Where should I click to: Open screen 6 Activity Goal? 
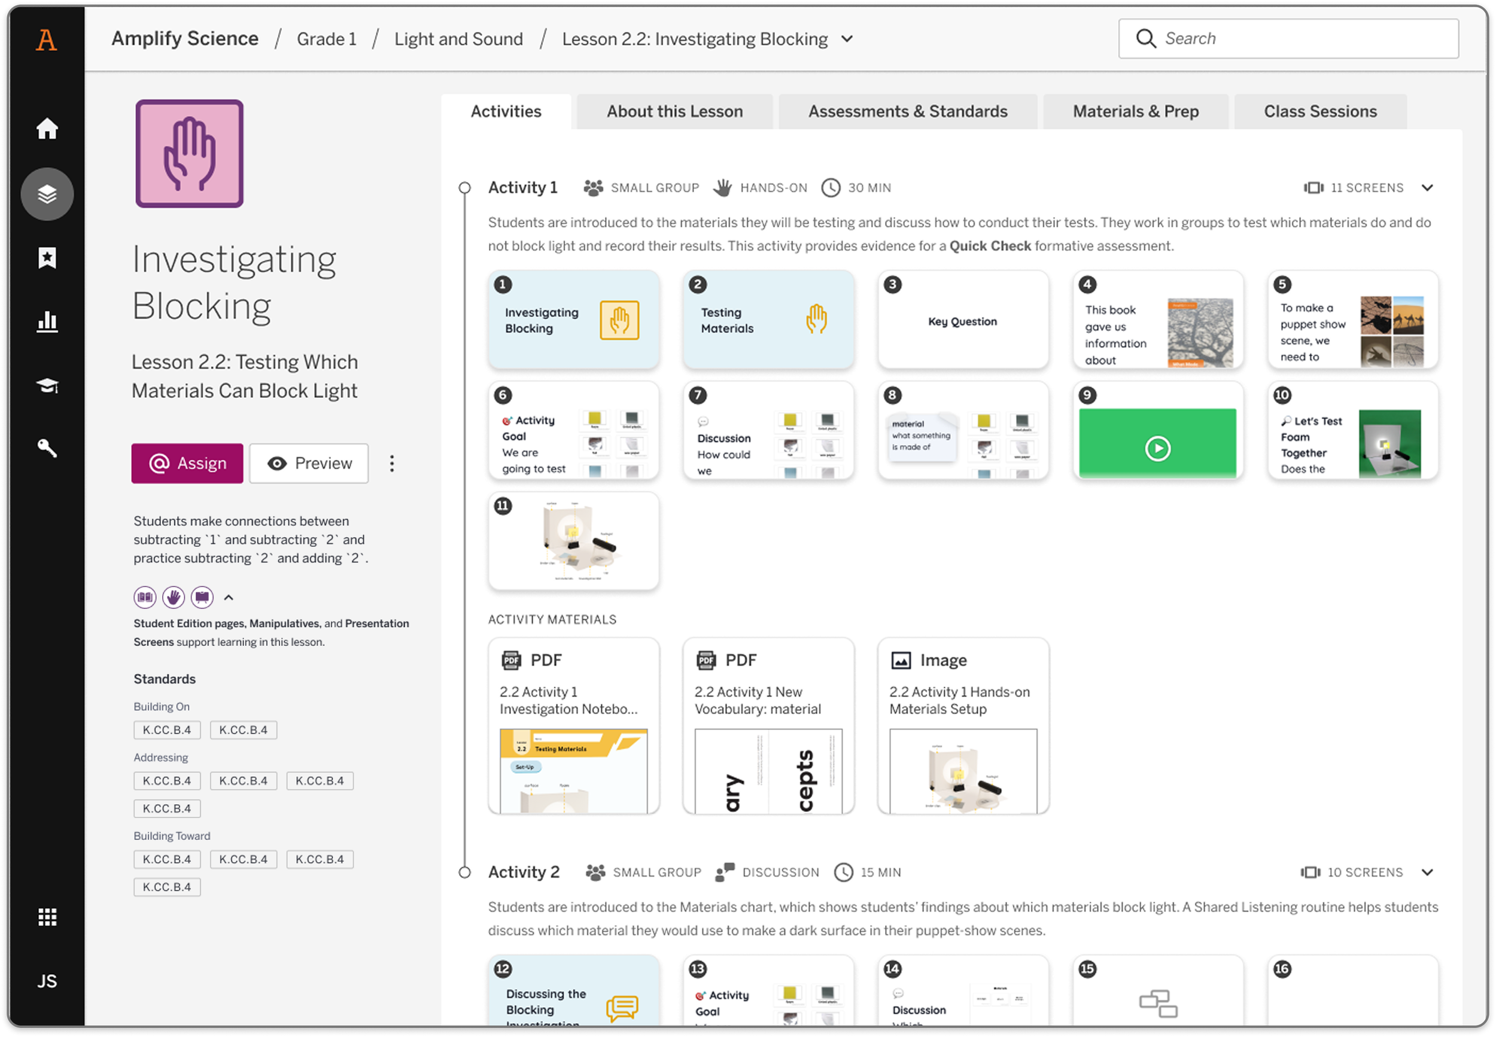tap(574, 431)
